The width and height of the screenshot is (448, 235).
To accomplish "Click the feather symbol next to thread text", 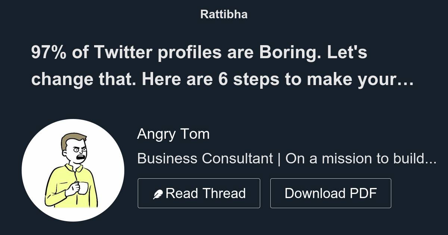I will coord(158,193).
